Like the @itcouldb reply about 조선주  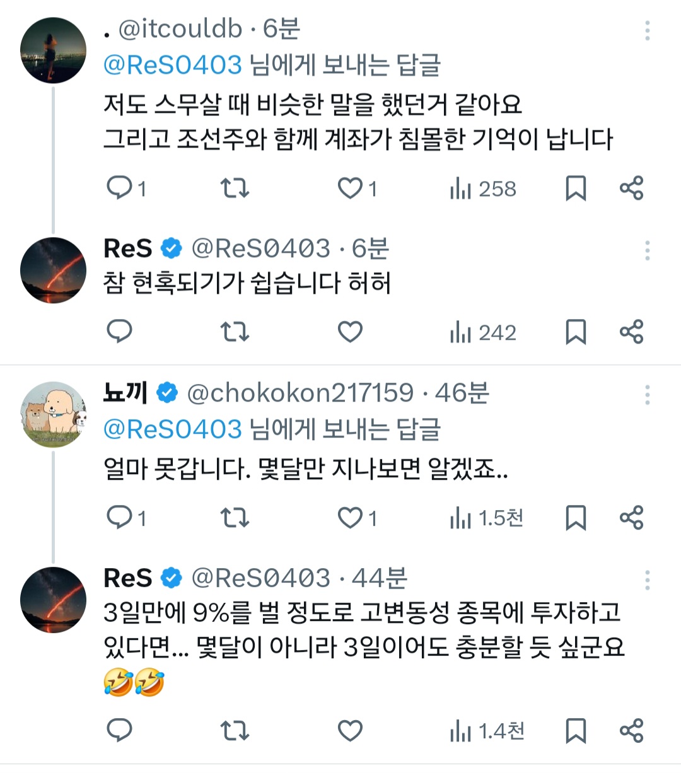point(351,188)
